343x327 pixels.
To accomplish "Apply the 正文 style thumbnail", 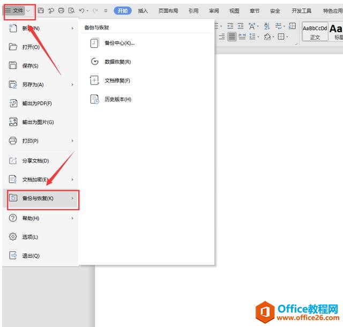I will click(x=315, y=32).
